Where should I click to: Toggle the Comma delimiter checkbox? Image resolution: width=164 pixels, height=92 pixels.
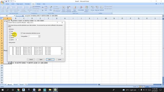pyautogui.click(x=10, y=36)
